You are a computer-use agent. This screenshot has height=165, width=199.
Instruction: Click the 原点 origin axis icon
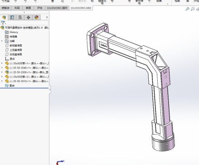click(7, 59)
